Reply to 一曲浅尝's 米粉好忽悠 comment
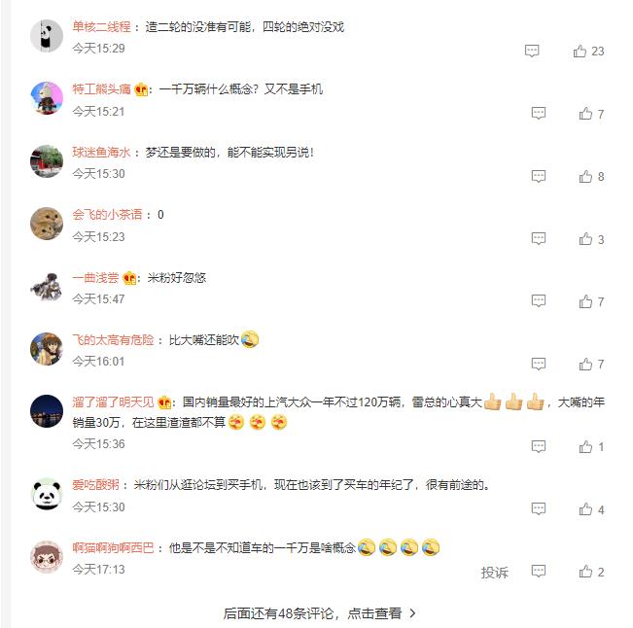Viewport: 633px width, 628px height. tap(538, 300)
